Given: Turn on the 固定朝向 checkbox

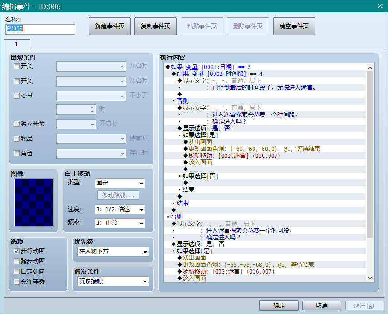Looking at the screenshot, I should coord(16,272).
